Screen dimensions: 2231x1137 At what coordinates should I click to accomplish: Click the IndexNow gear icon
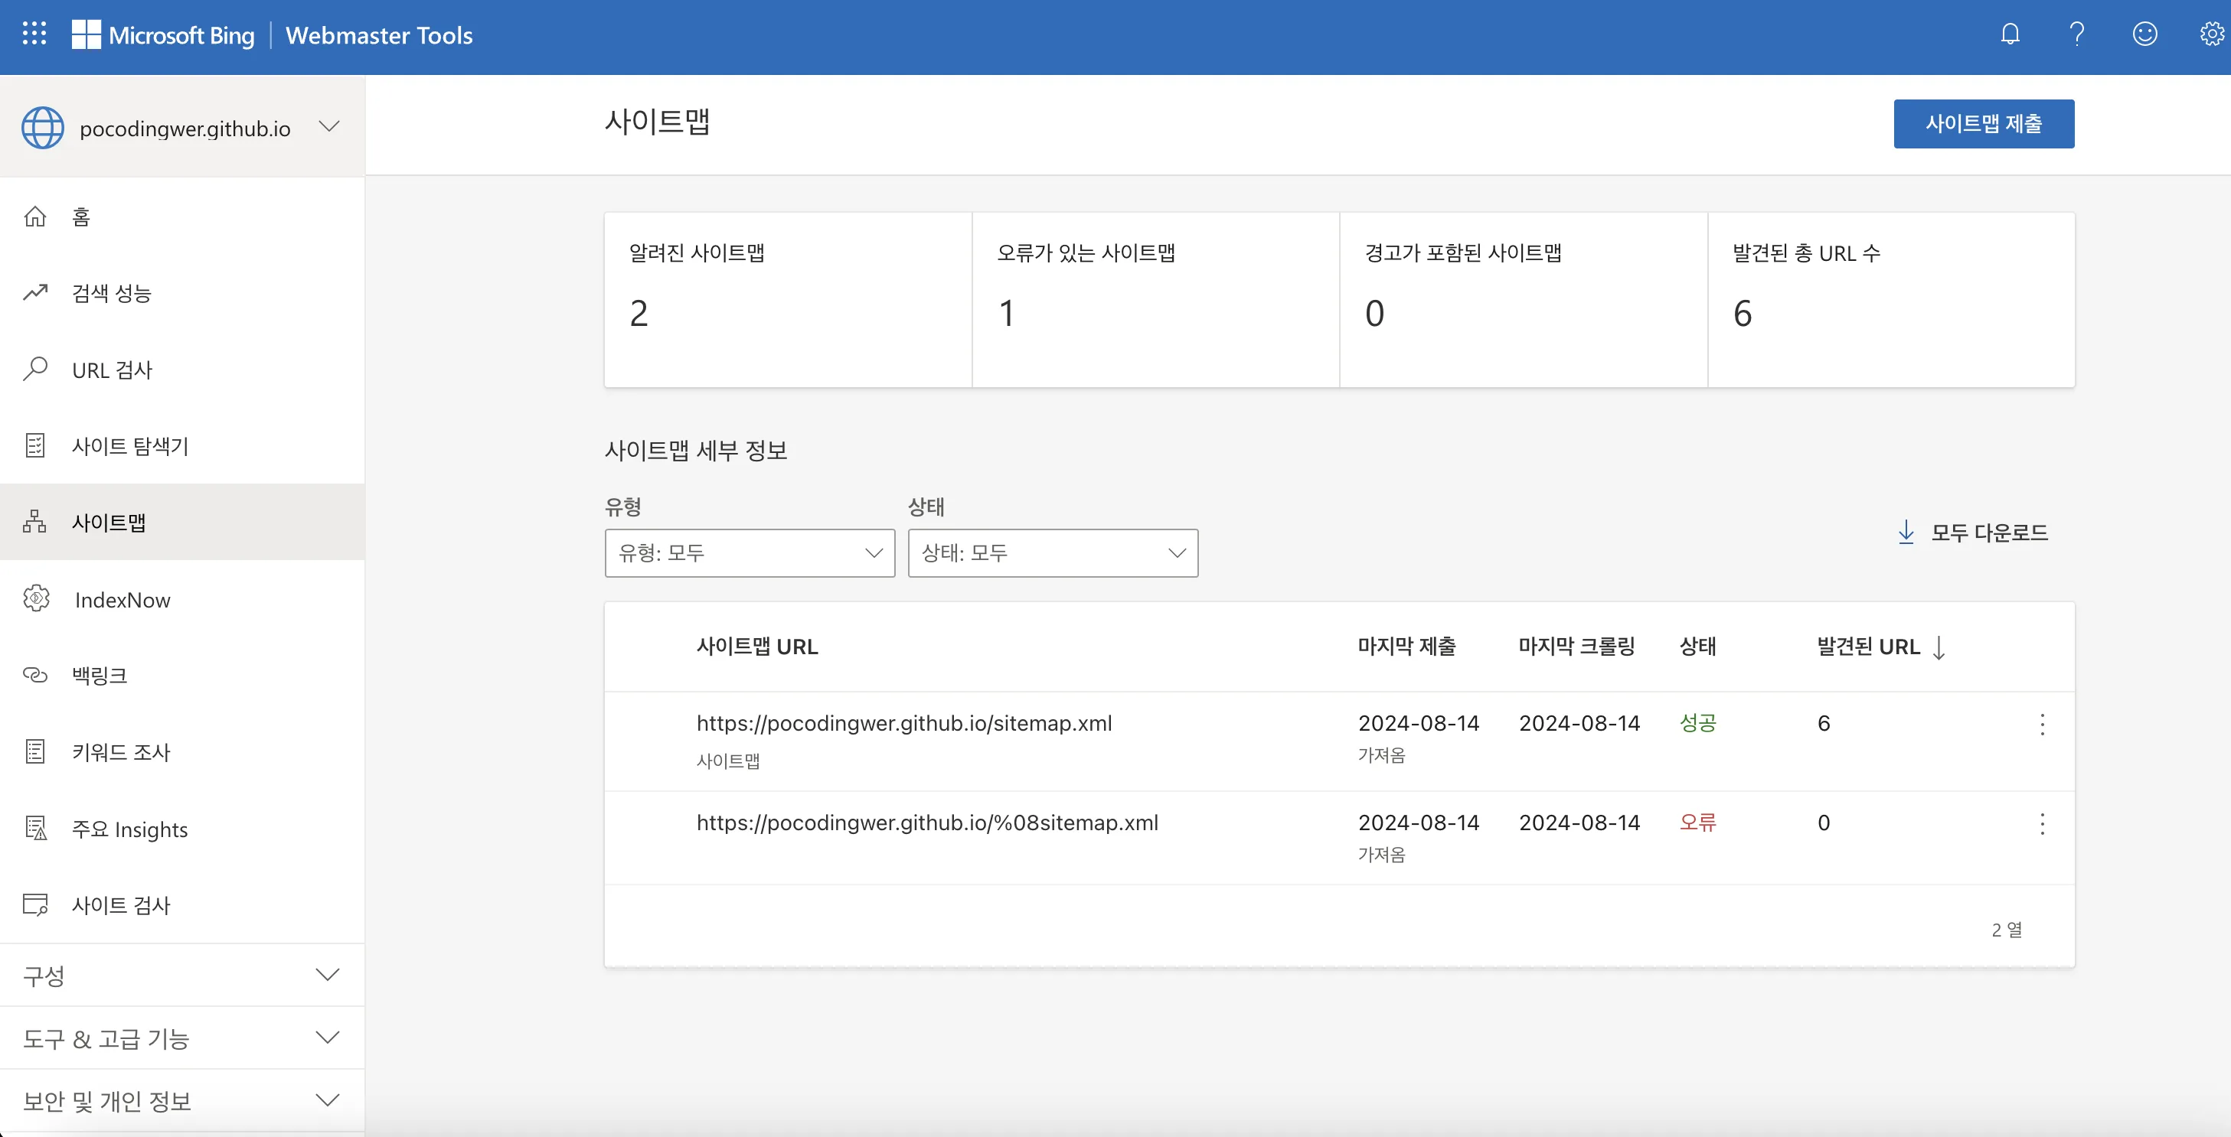(35, 599)
